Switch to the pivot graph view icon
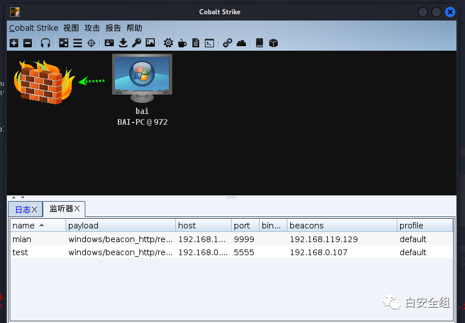Screen dimensions: 465x323 [64, 43]
